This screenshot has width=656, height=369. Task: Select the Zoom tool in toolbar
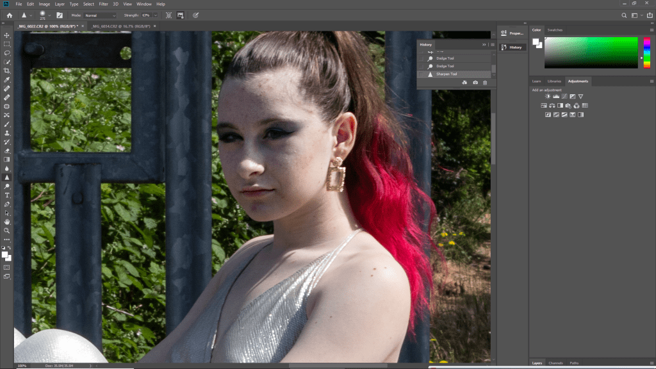(x=7, y=230)
